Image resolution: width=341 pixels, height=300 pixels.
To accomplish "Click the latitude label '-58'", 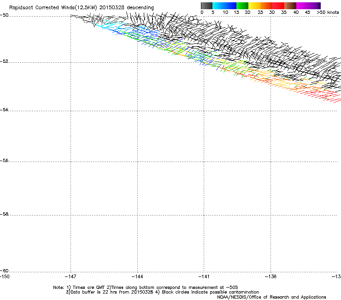I will 4,214.
